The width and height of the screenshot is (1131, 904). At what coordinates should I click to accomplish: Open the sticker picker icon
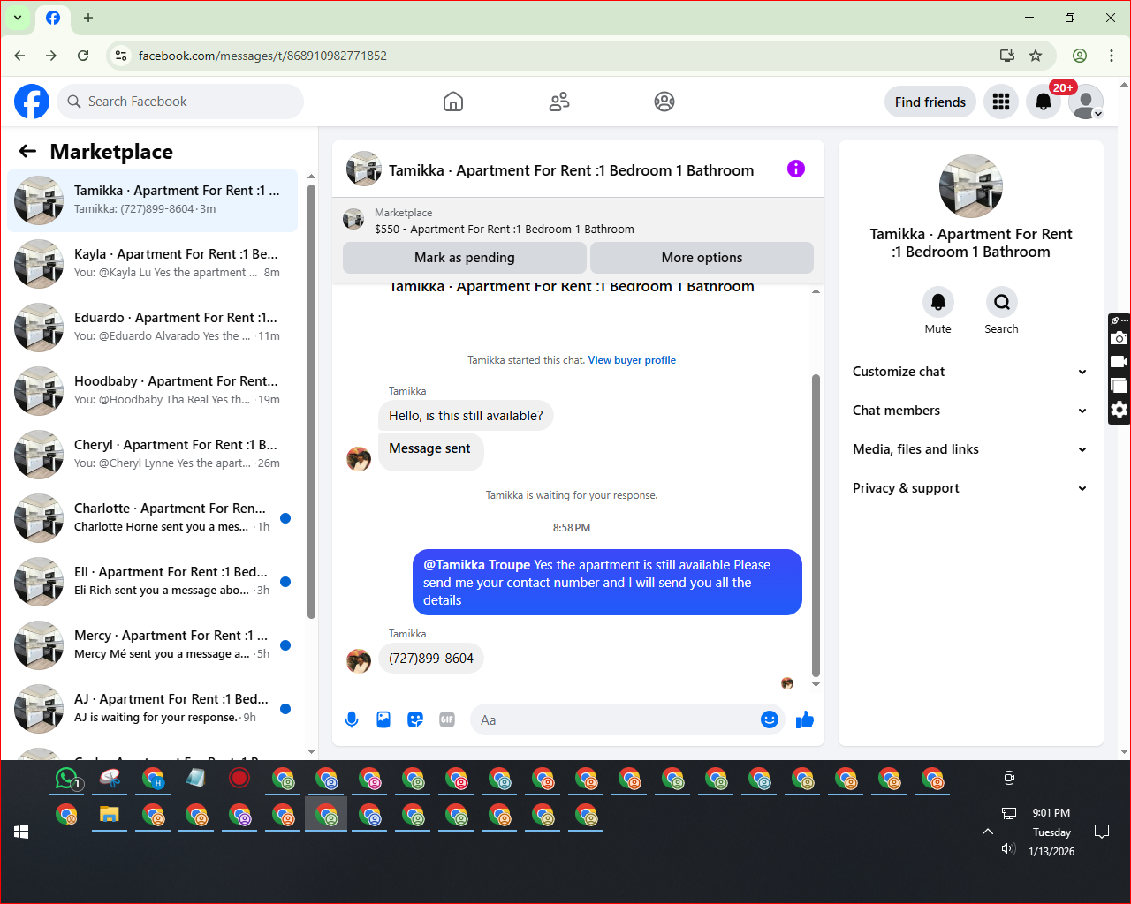(x=415, y=719)
